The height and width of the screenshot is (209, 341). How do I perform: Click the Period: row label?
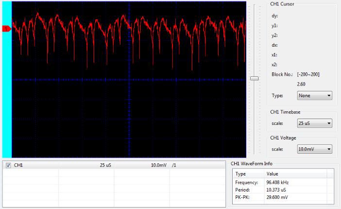[x=242, y=190]
